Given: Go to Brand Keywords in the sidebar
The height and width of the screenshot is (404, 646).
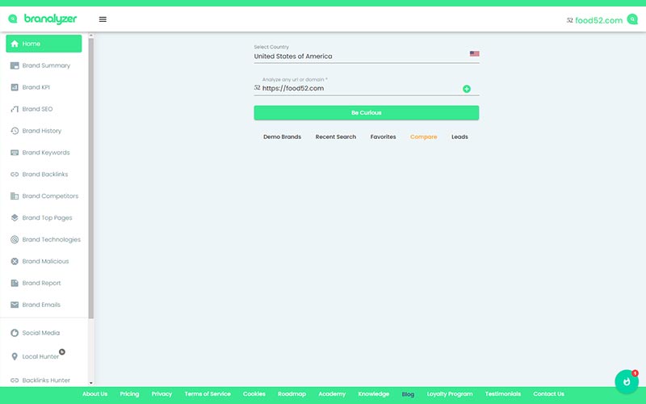Looking at the screenshot, I should pyautogui.click(x=44, y=153).
